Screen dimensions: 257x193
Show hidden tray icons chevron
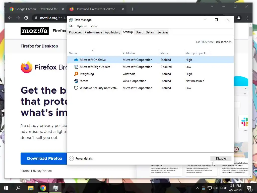coord(198,188)
